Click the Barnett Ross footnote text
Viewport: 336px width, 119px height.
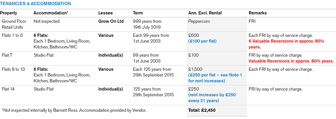click(x=74, y=110)
